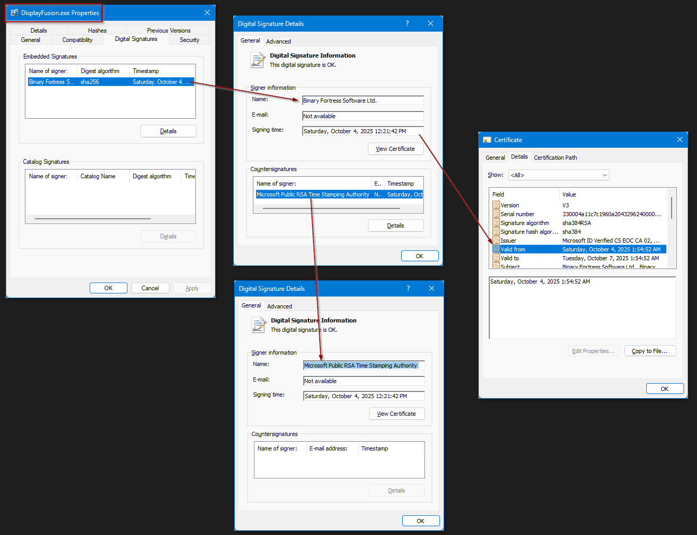
Task: Click Details button under Embedded Signatures
Action: [x=168, y=131]
